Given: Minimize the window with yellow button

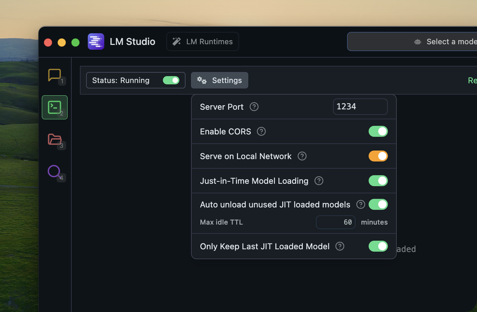Looking at the screenshot, I should tap(62, 42).
